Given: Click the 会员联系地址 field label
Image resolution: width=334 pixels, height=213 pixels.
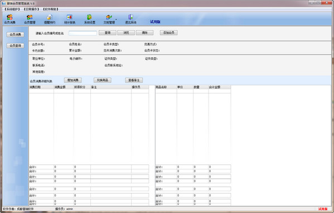Looking at the screenshot, I should 114,65.
